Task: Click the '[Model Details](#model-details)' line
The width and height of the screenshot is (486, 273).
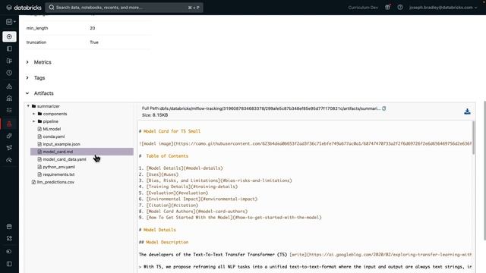Action: (x=185, y=168)
